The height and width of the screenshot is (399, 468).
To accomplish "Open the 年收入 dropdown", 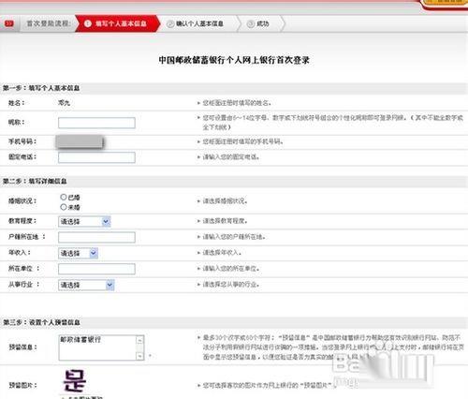I will [x=78, y=253].
